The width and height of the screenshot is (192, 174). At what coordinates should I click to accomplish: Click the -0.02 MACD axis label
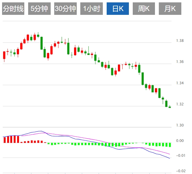coord(181,171)
